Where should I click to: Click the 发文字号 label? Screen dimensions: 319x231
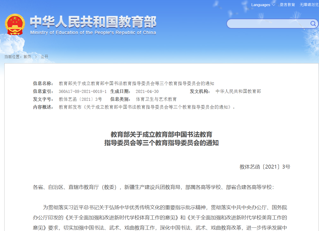point(43,99)
